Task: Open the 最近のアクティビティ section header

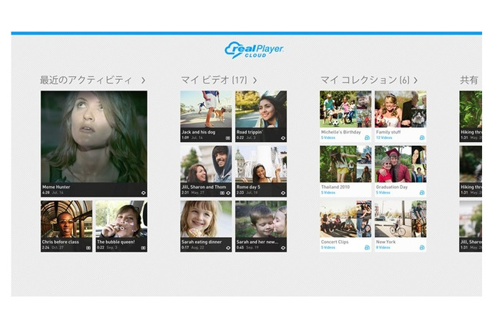Action: pos(85,80)
